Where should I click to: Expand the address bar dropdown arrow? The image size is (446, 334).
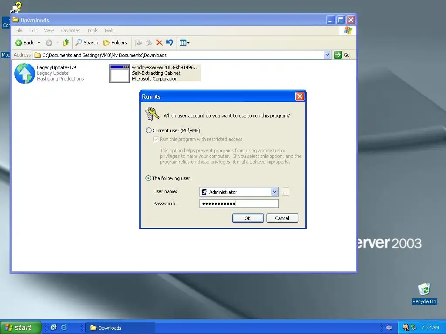[328, 55]
